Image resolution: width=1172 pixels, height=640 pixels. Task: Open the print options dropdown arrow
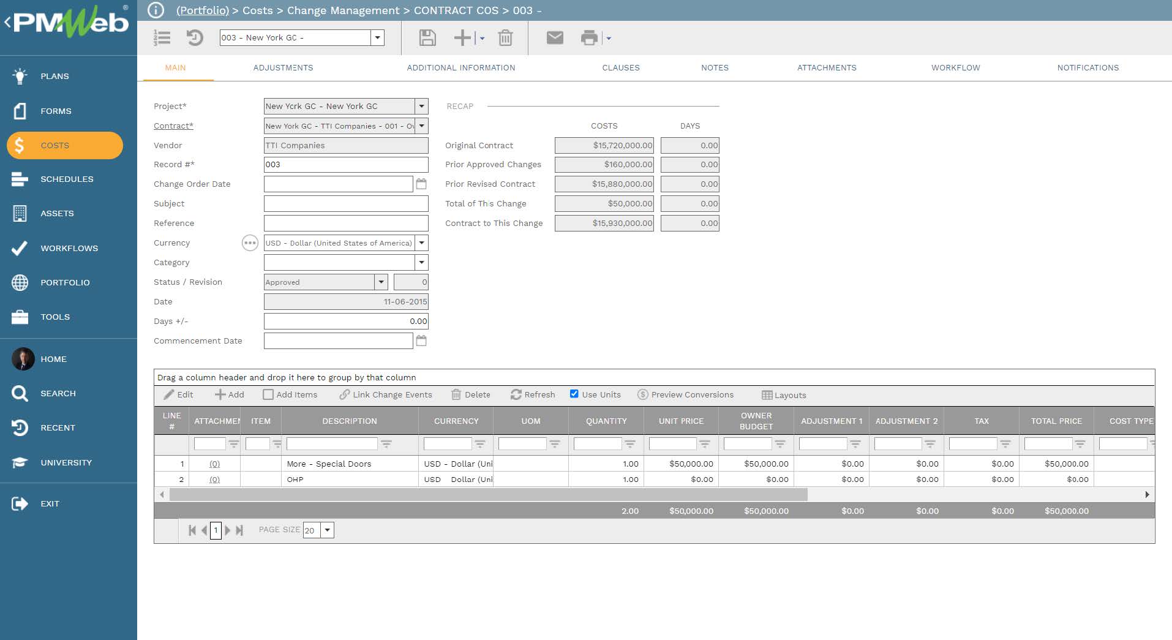coord(608,38)
